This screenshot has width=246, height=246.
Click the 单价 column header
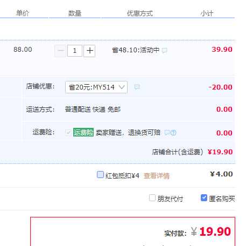click(23, 13)
